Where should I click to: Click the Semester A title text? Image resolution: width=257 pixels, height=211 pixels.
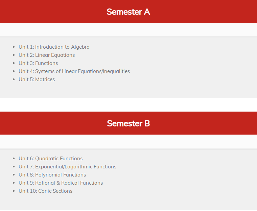(x=128, y=12)
